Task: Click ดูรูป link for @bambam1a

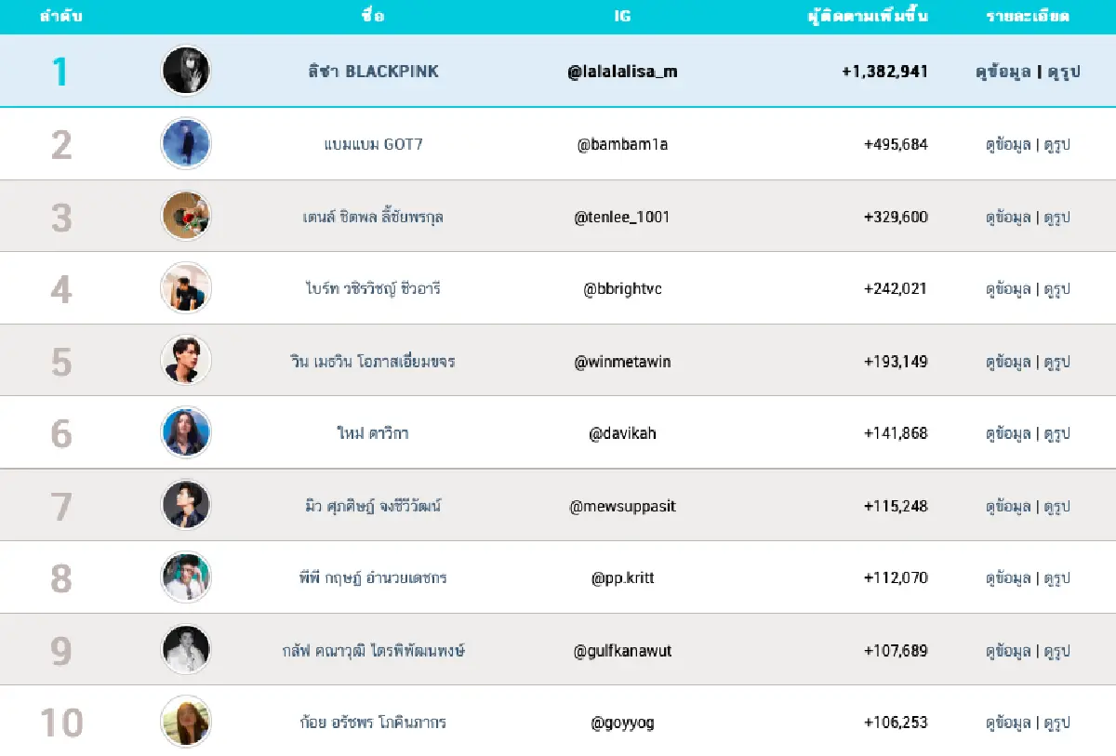Action: [1057, 144]
